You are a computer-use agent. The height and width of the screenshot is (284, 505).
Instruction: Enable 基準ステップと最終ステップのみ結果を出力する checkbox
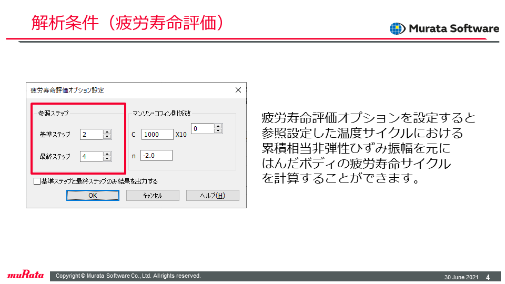tap(37, 181)
